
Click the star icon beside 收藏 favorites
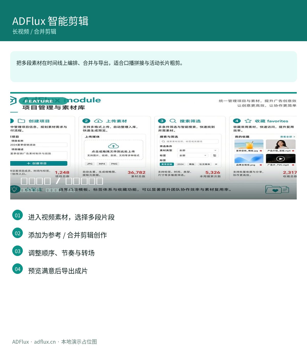pyautogui.click(x=248, y=121)
